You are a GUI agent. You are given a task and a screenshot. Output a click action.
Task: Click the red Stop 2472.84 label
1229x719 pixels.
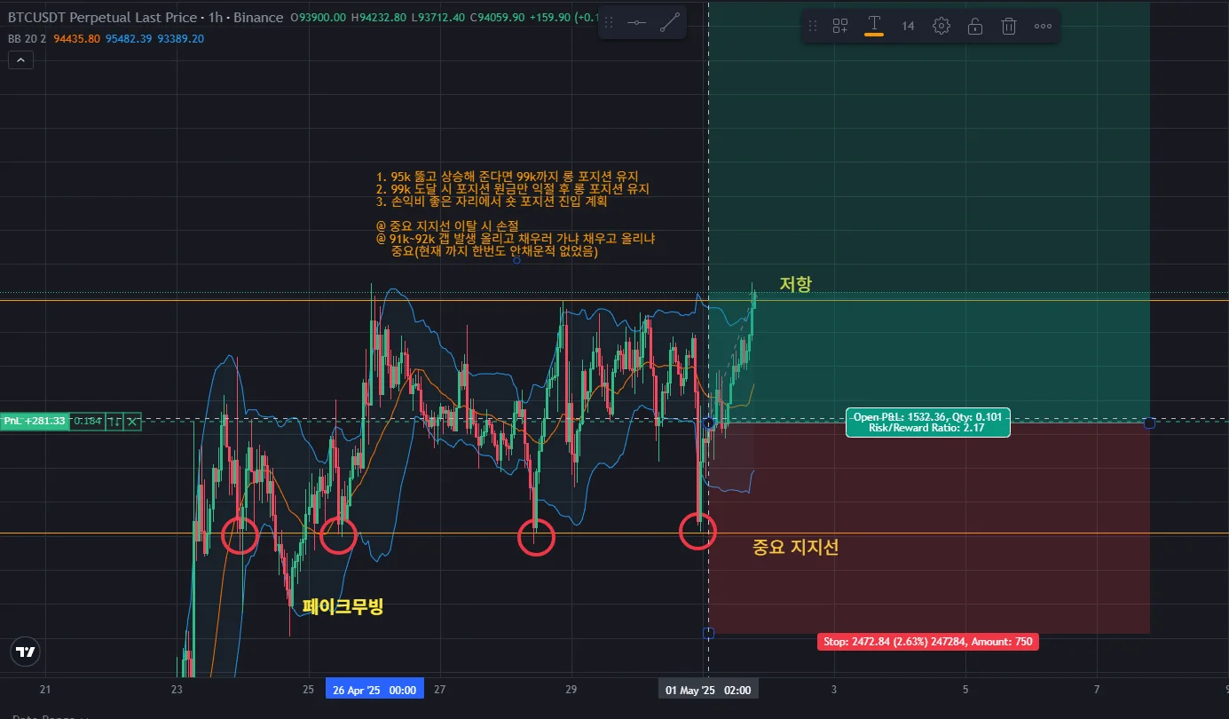927,642
